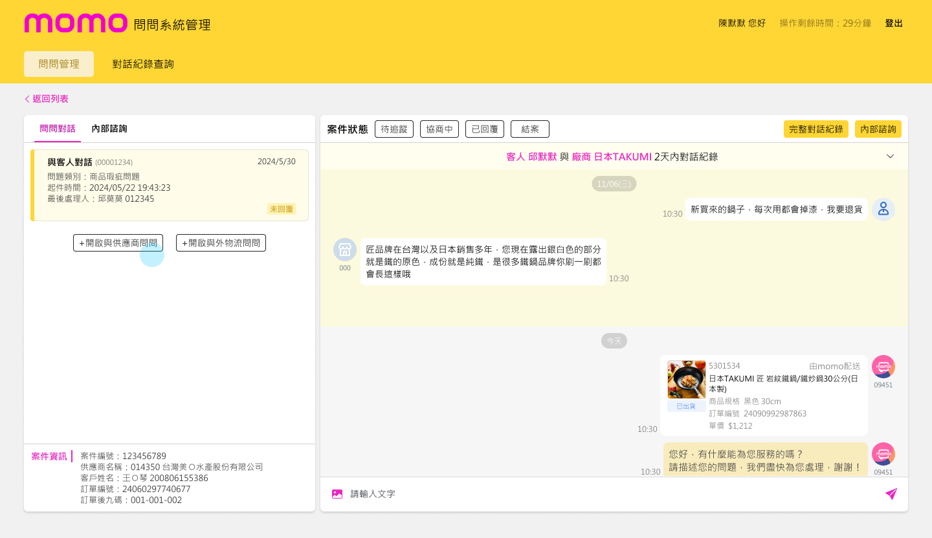Screen dimensions: 932x538
Task: Switch to 問問管理 tab
Action: pos(59,64)
